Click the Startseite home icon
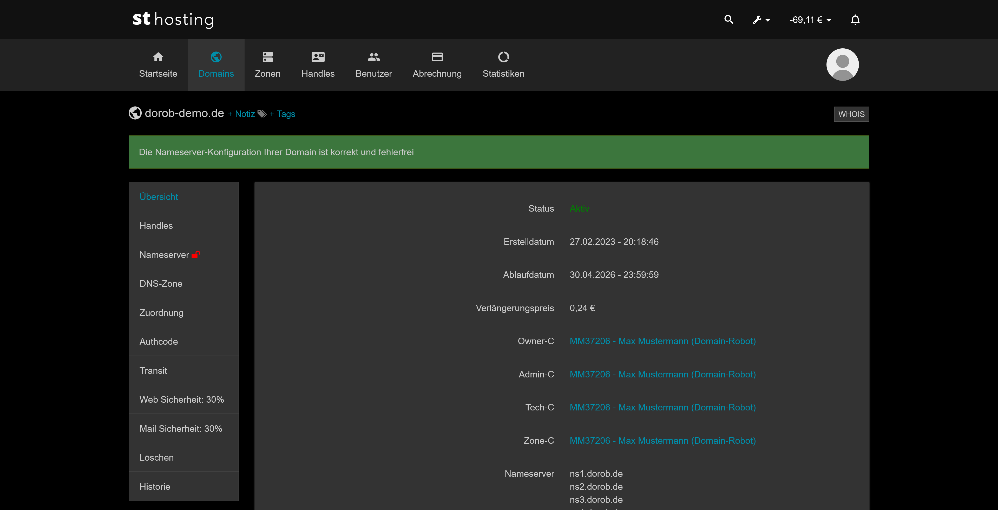Image resolution: width=998 pixels, height=510 pixels. click(x=158, y=57)
